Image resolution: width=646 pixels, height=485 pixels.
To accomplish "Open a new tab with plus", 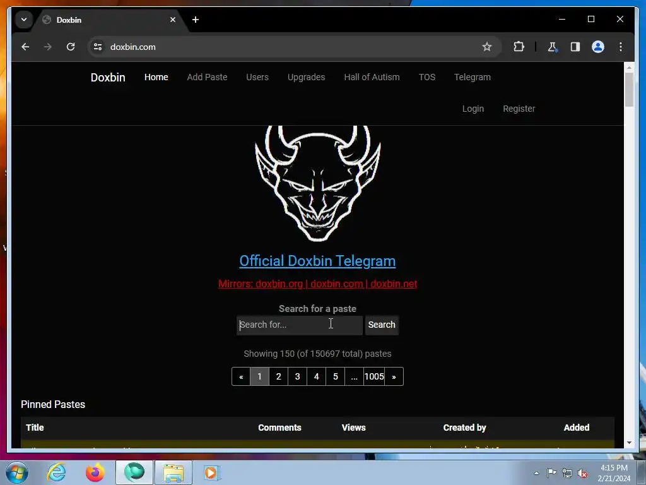I will click(x=196, y=20).
